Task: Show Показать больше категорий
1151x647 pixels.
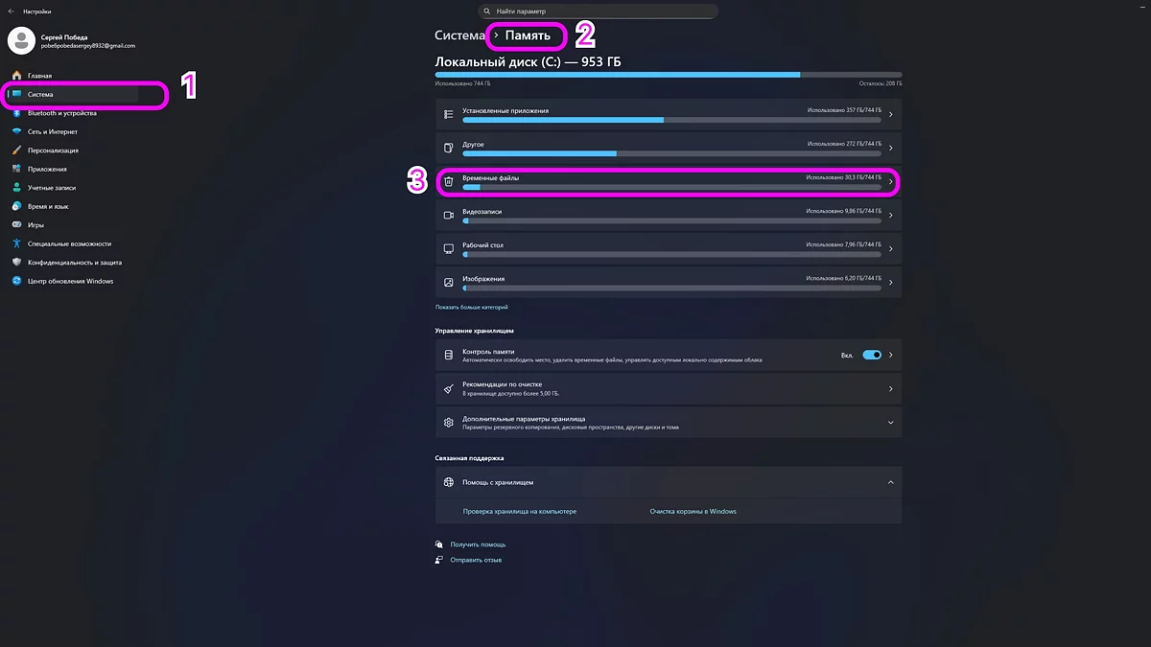Action: (472, 308)
